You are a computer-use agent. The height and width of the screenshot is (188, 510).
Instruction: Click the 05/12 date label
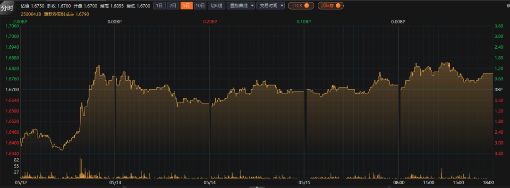(21, 182)
